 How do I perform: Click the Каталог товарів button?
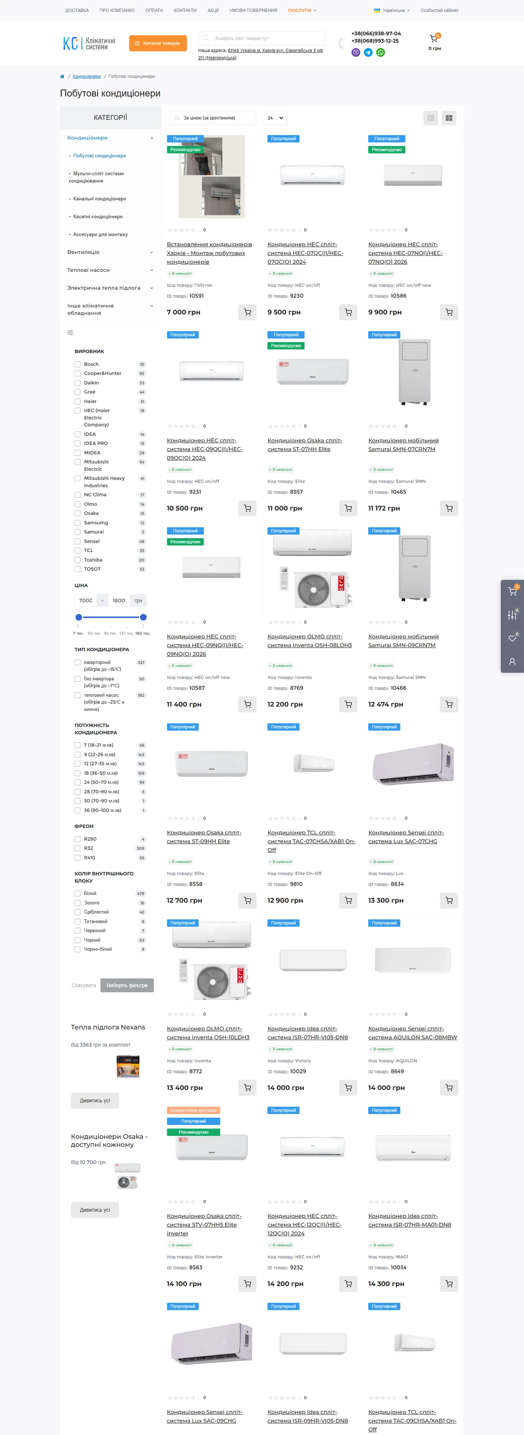point(158,43)
